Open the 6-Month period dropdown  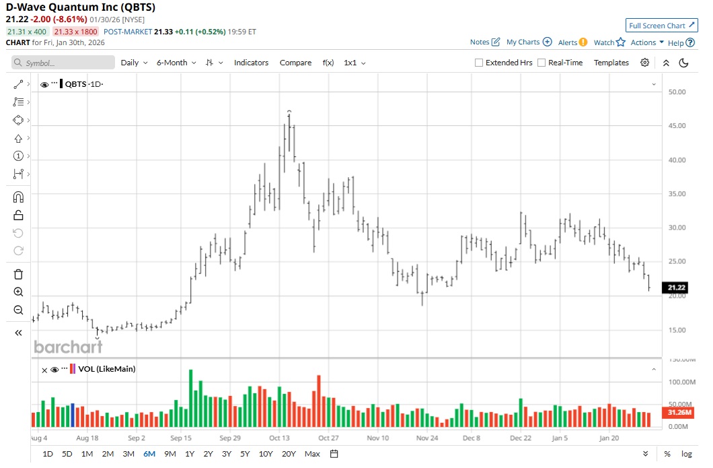[x=176, y=63]
